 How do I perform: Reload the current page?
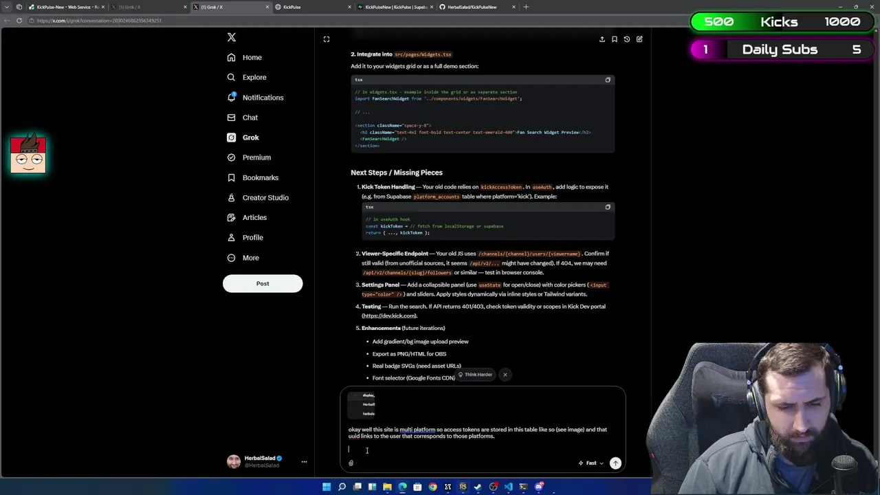point(19,21)
